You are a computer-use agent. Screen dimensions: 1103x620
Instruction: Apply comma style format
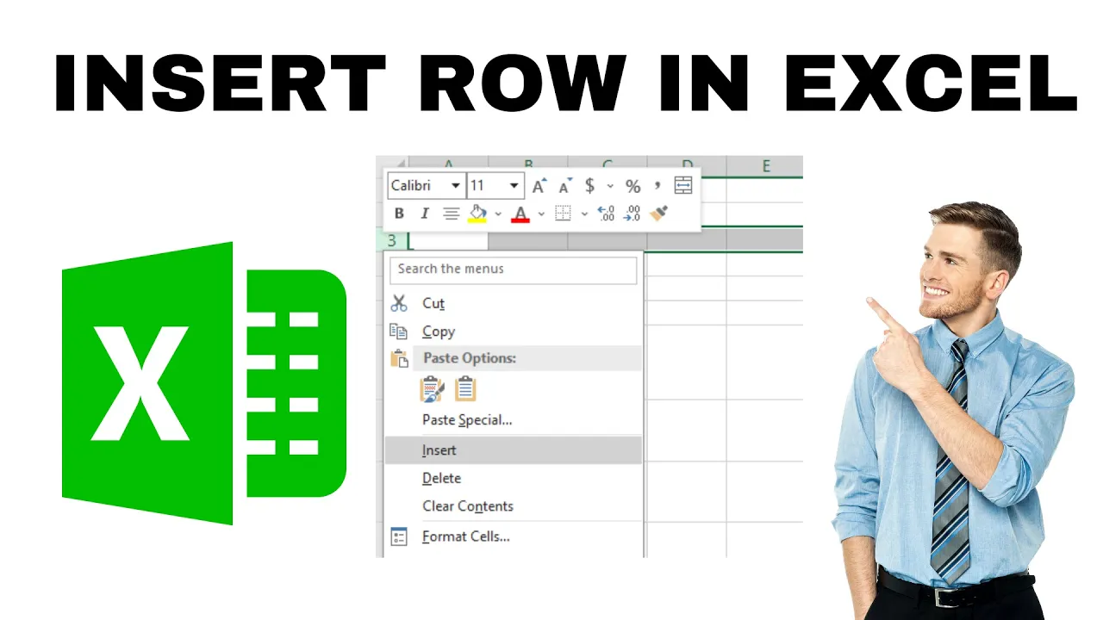click(657, 184)
